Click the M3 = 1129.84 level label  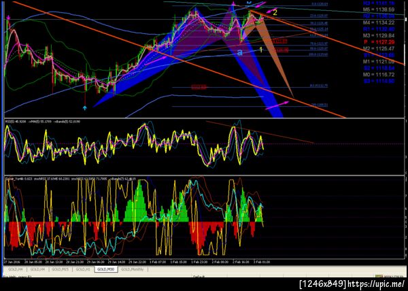pyautogui.click(x=379, y=35)
